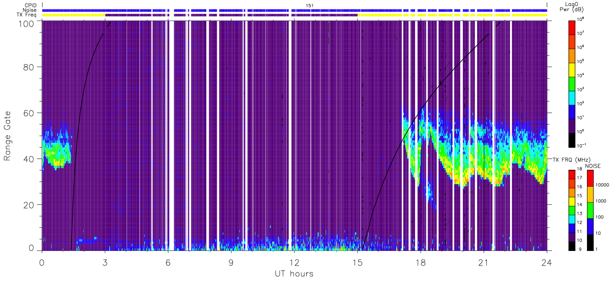Screen dimensions: 615x284
Task: Click NOISE legend value 100
Action: pos(601,217)
